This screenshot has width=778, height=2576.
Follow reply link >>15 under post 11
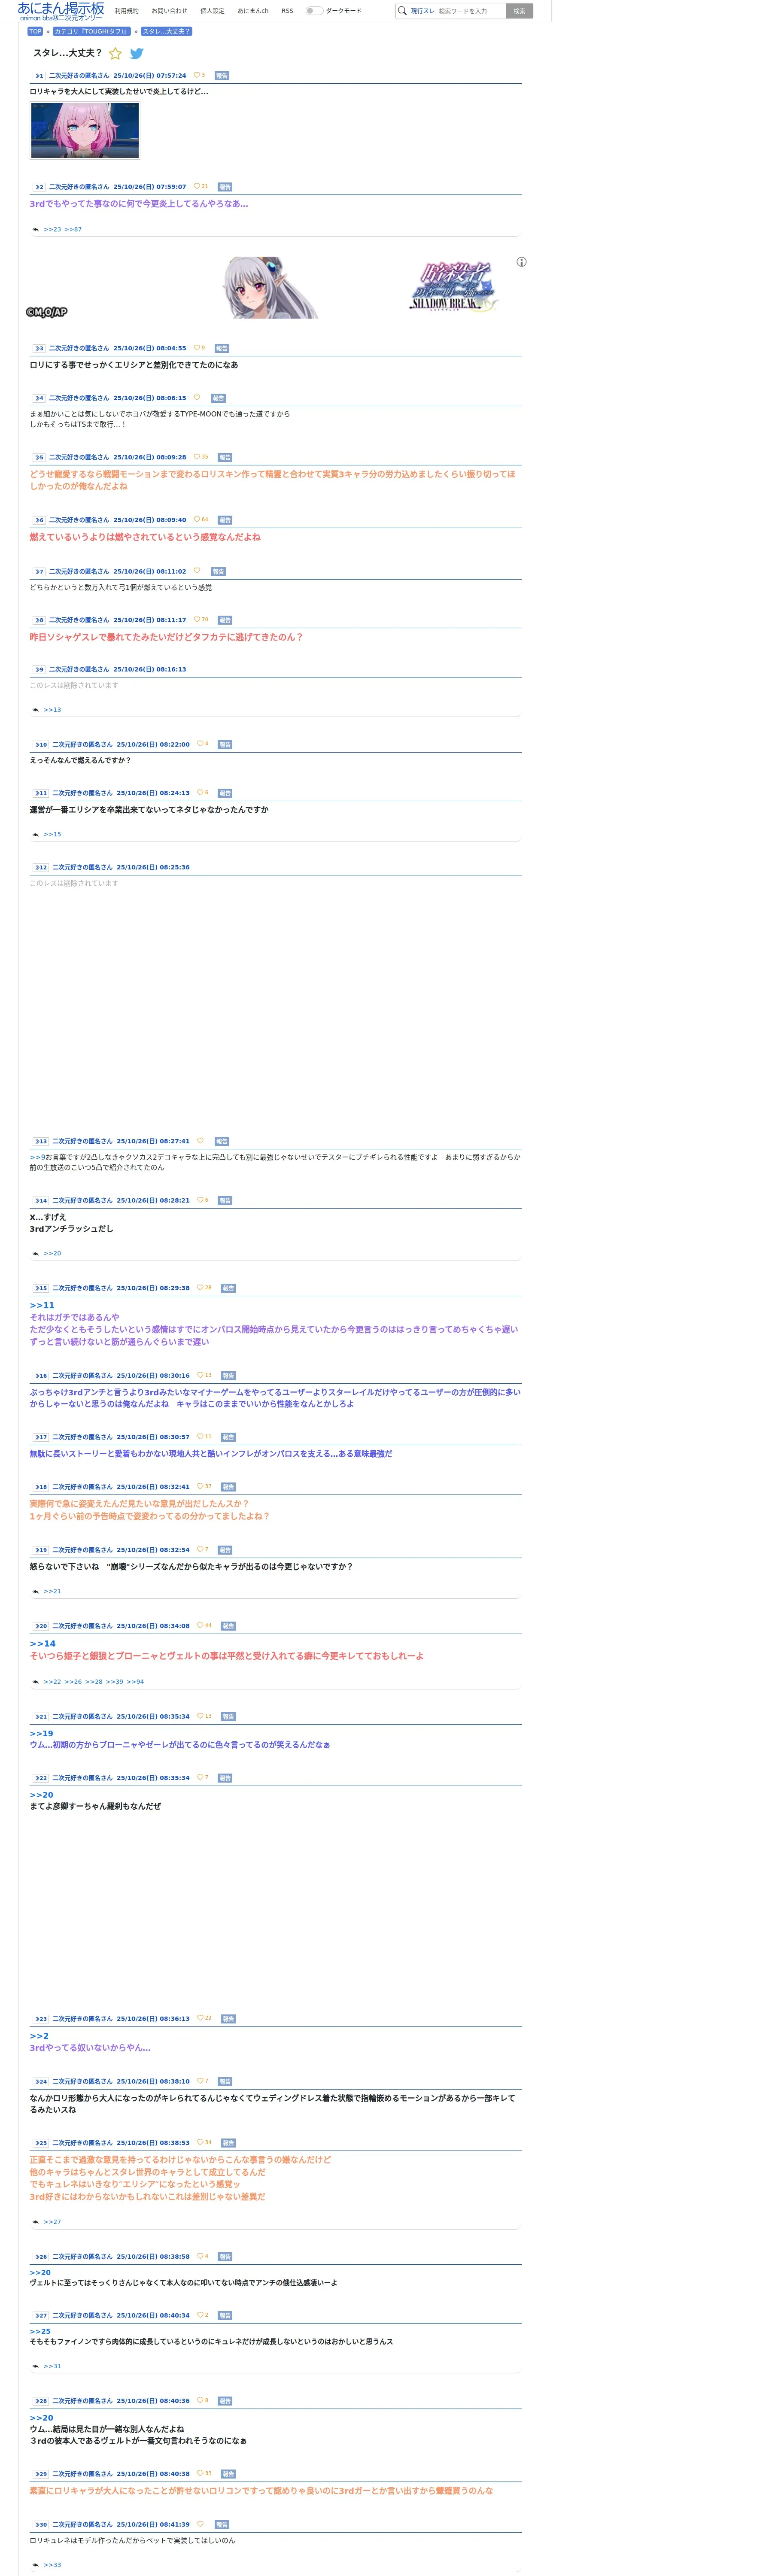click(52, 834)
